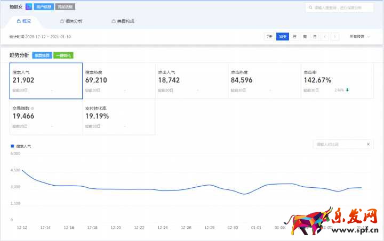Click the blue 搜索人气 legend square
Image resolution: width=384 pixels, height=241 pixels.
12,145
